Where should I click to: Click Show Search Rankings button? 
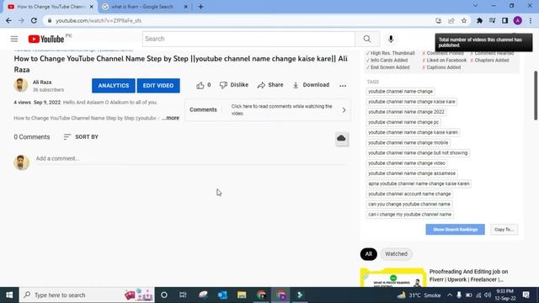pyautogui.click(x=455, y=230)
